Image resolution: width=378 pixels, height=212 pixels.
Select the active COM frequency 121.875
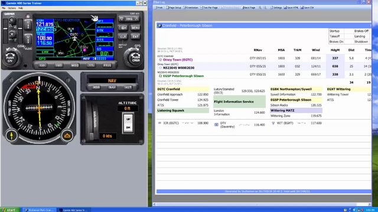(x=45, y=24)
